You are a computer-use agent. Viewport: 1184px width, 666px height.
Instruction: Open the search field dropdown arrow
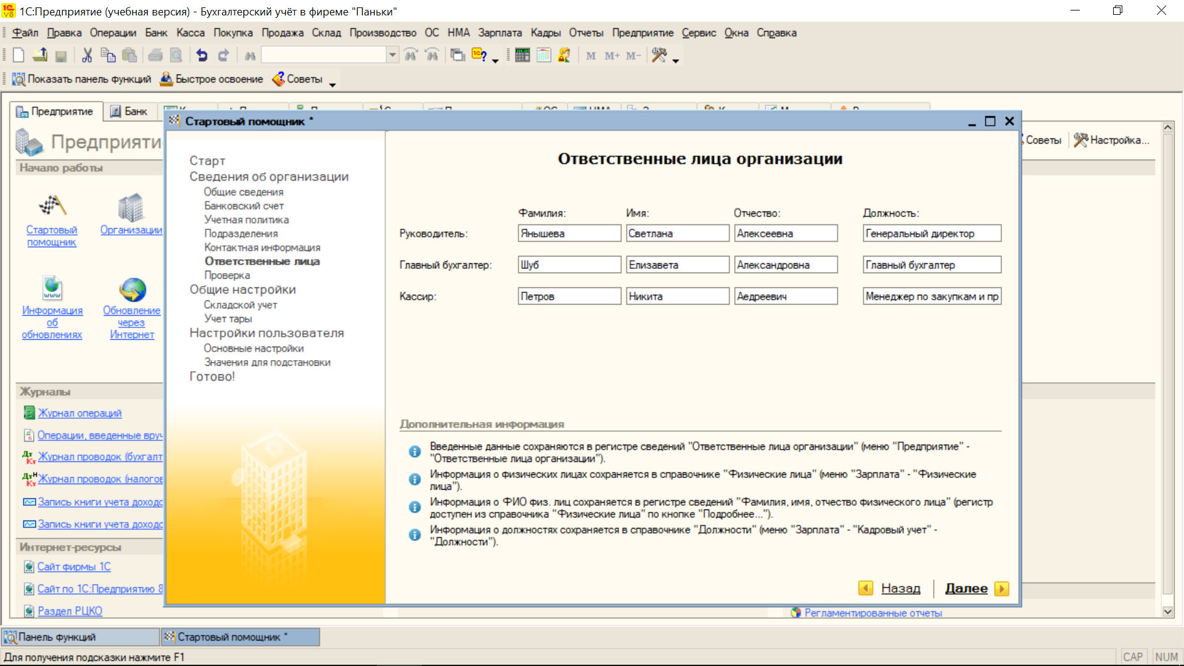(x=392, y=55)
